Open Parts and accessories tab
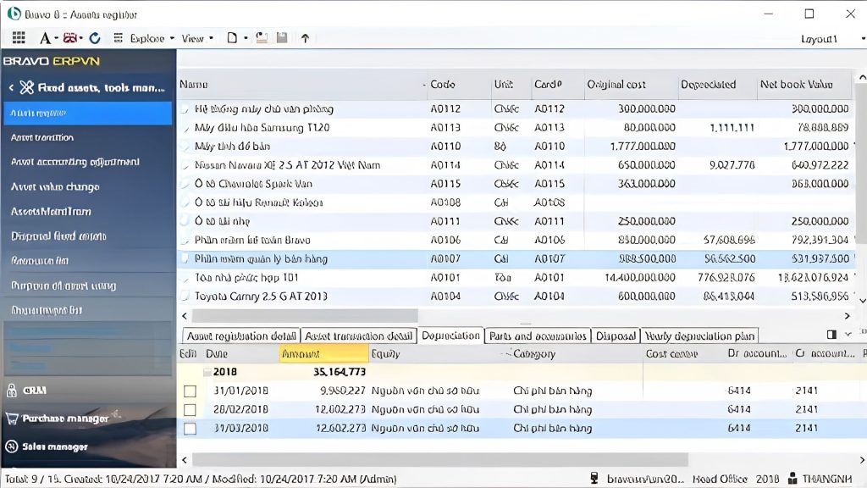Image resolution: width=867 pixels, height=488 pixels. tap(538, 335)
